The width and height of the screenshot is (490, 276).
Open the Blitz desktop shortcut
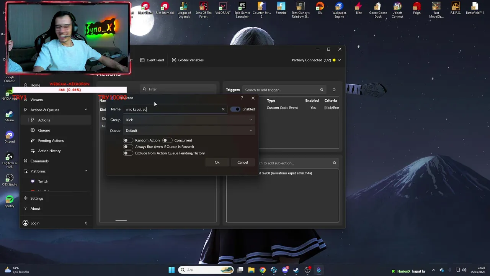(x=359, y=8)
